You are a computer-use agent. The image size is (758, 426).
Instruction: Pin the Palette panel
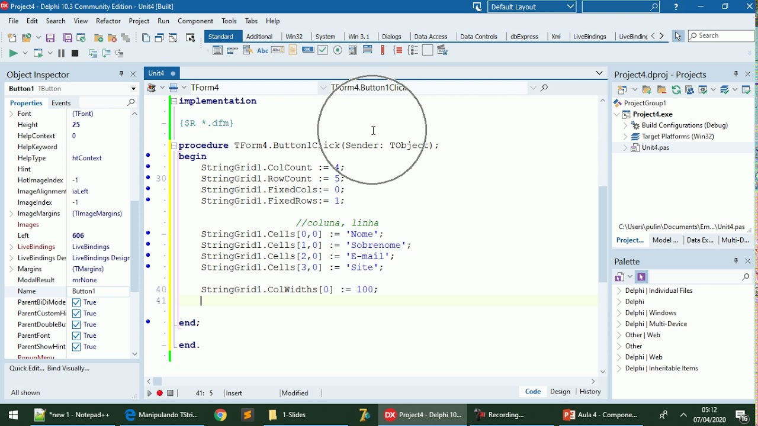[x=736, y=261]
